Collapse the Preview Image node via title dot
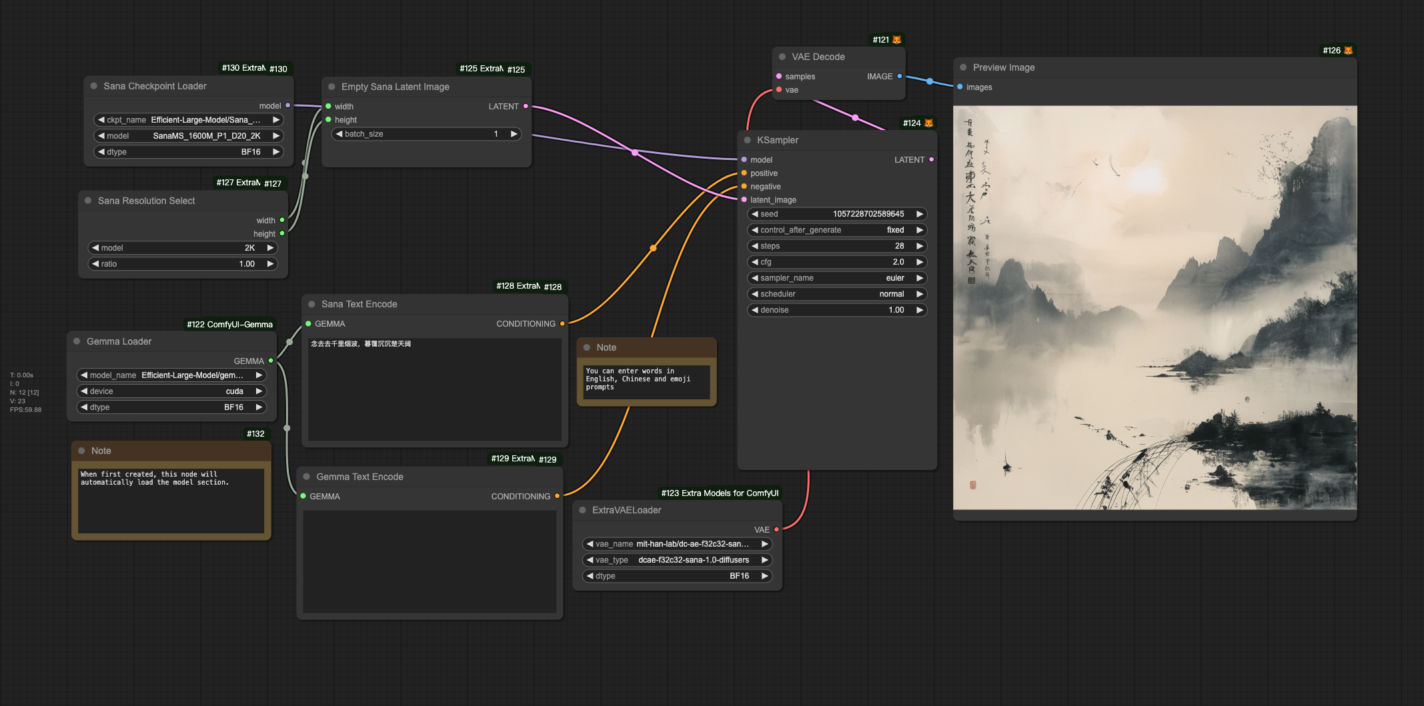Image resolution: width=1424 pixels, height=706 pixels. [963, 68]
